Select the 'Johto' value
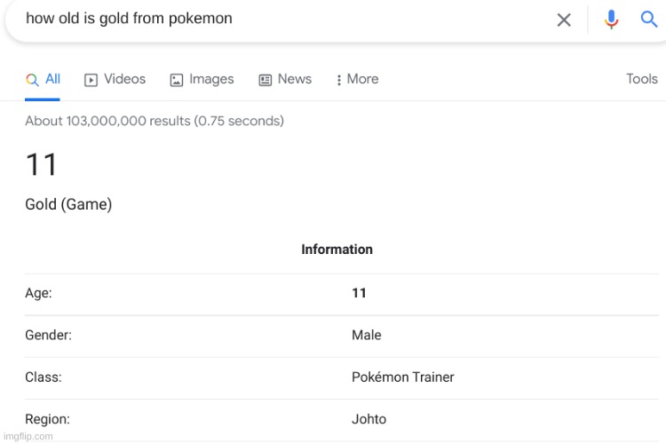 [x=369, y=419]
